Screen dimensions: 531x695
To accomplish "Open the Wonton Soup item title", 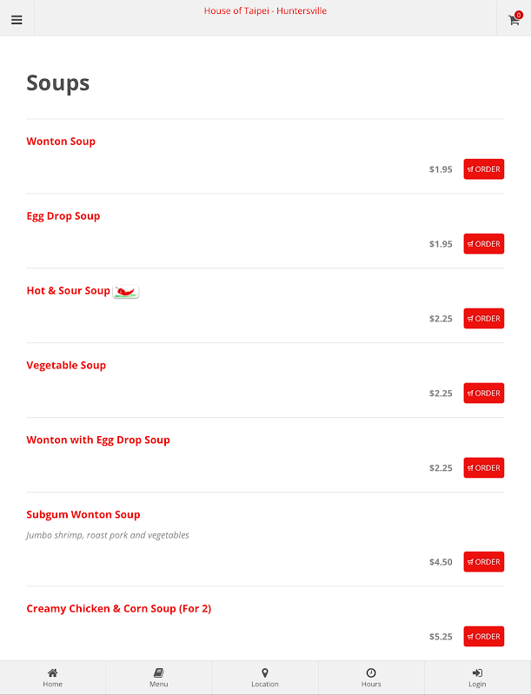I will pyautogui.click(x=61, y=142).
